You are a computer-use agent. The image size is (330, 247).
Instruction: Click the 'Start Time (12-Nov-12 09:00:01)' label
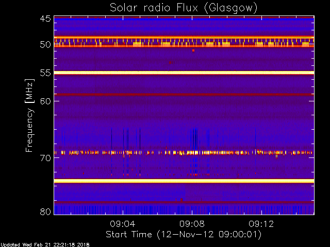tap(184, 235)
